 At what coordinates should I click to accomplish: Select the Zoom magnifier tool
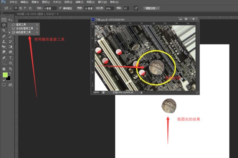(10, 69)
